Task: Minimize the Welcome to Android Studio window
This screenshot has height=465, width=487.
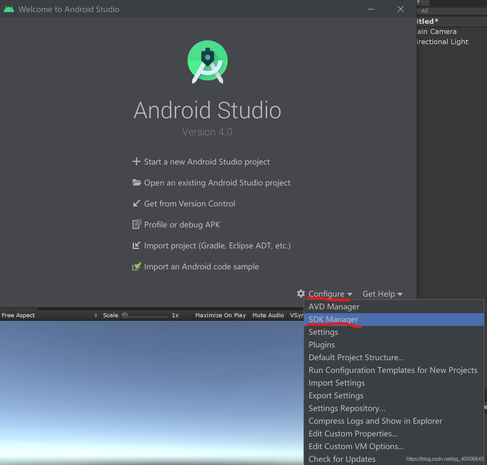Action: click(371, 9)
